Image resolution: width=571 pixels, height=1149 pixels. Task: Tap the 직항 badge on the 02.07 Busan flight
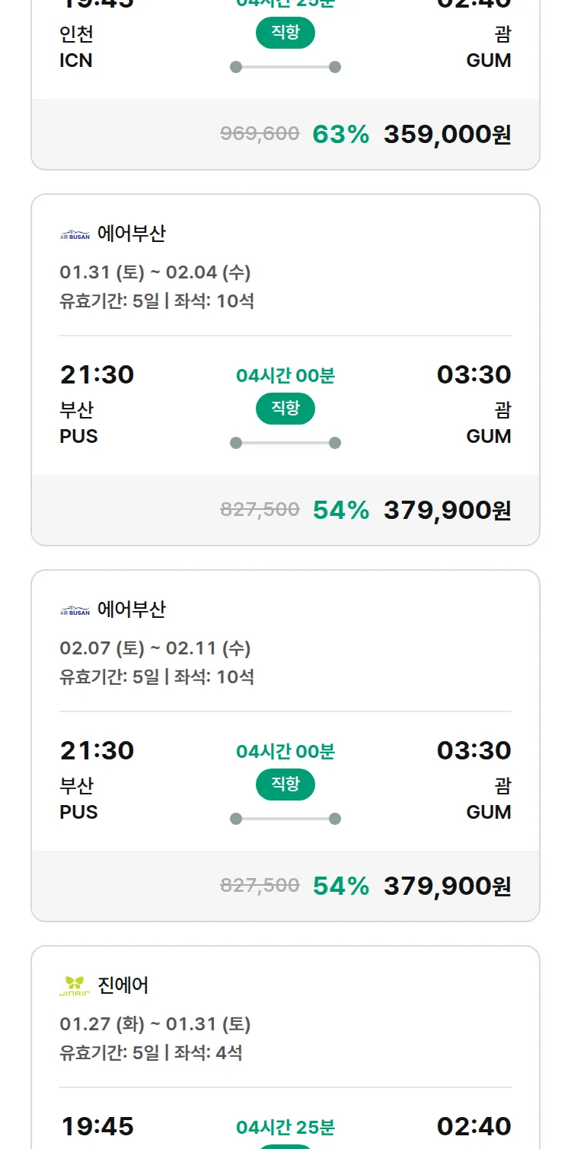285,785
